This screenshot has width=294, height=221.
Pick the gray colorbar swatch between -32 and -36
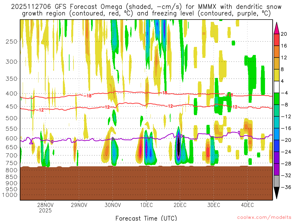[277, 181]
